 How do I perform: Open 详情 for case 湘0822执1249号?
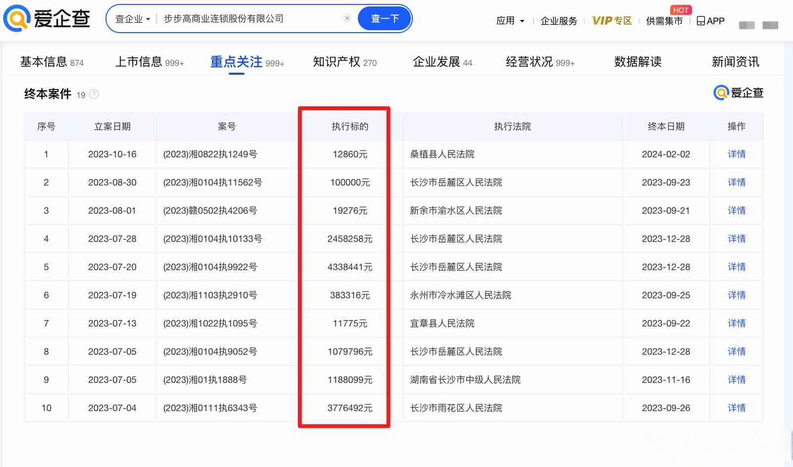[x=736, y=154]
